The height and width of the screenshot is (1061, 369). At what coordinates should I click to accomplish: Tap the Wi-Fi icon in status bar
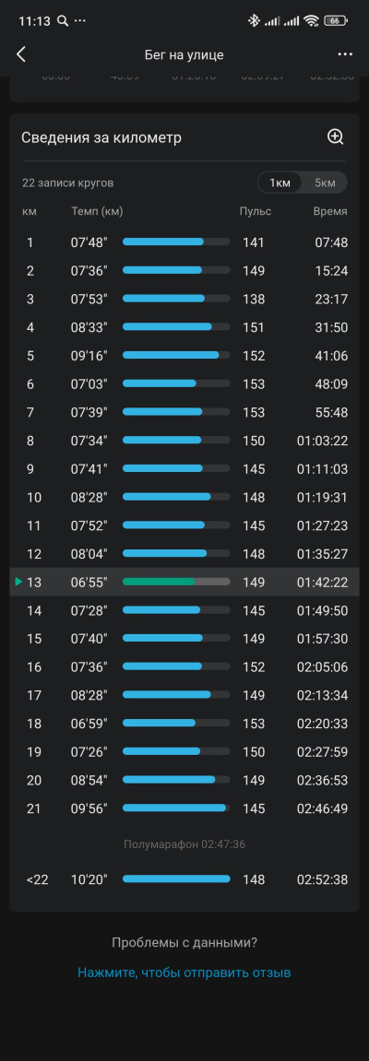[x=312, y=21]
